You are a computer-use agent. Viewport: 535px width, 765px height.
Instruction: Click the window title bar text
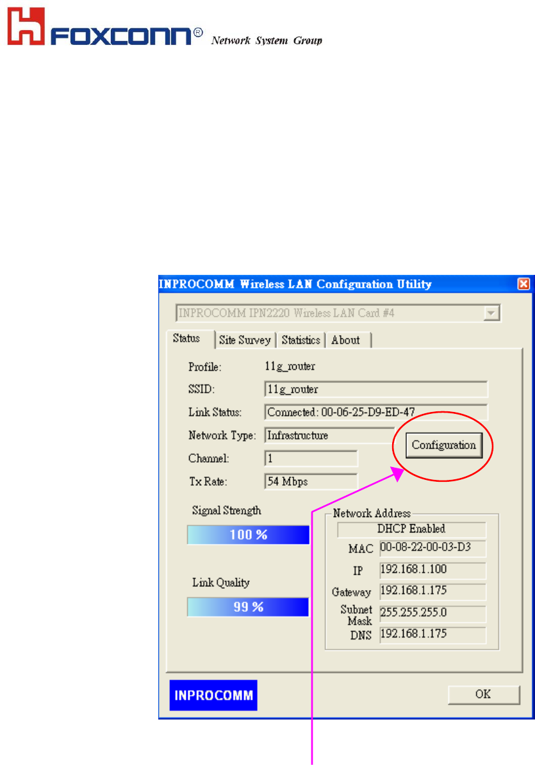295,284
